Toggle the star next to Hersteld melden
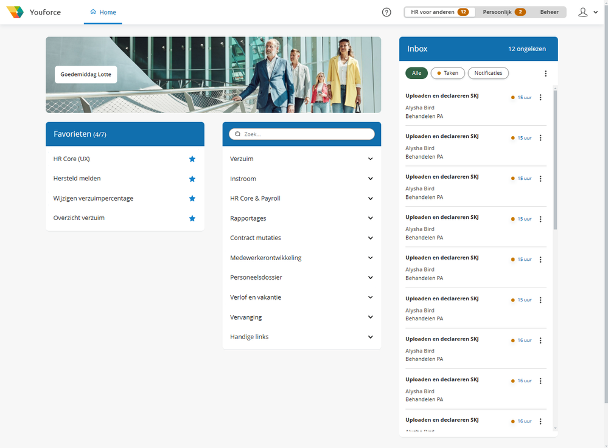Viewport: 608px width, 448px height. [192, 179]
